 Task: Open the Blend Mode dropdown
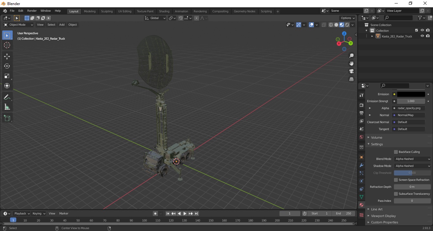(412, 159)
